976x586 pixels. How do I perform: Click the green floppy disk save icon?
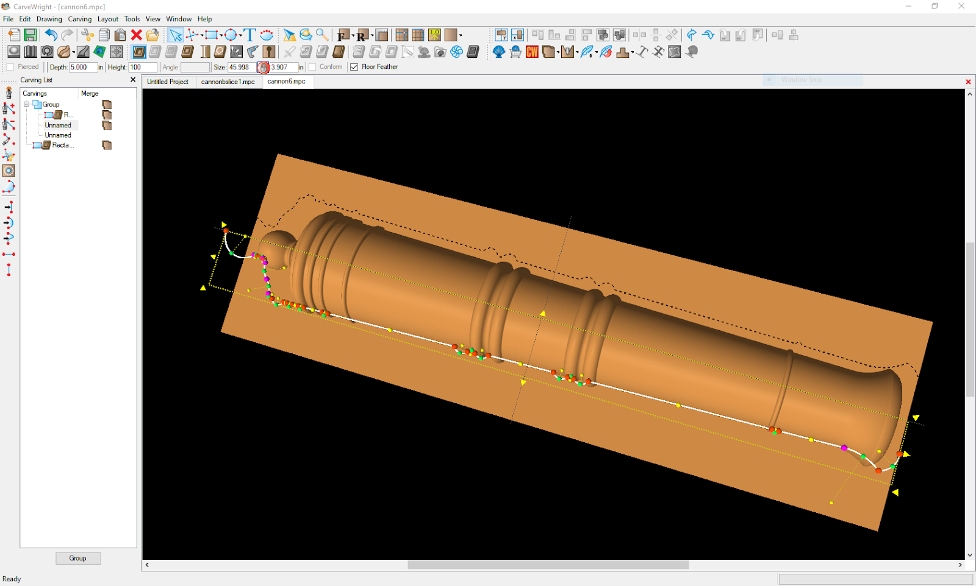click(x=30, y=35)
